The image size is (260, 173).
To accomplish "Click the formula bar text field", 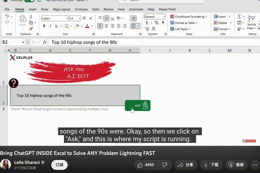I will [154, 42].
